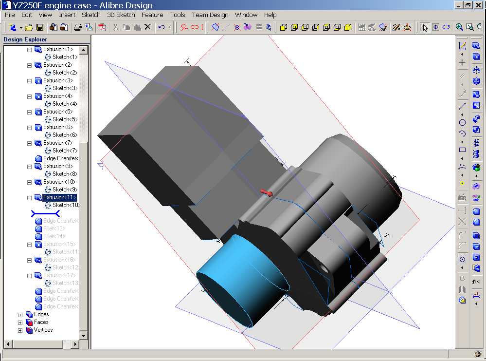The height and width of the screenshot is (361, 486).
Task: Open the Sketch menu
Action: pyautogui.click(x=91, y=15)
